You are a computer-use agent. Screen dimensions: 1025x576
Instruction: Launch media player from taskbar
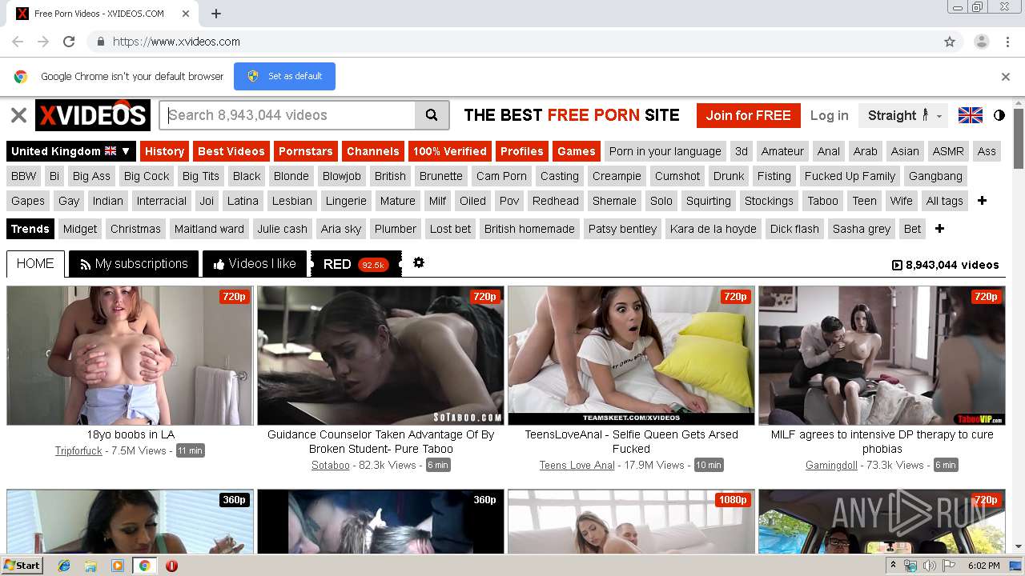[x=118, y=566]
